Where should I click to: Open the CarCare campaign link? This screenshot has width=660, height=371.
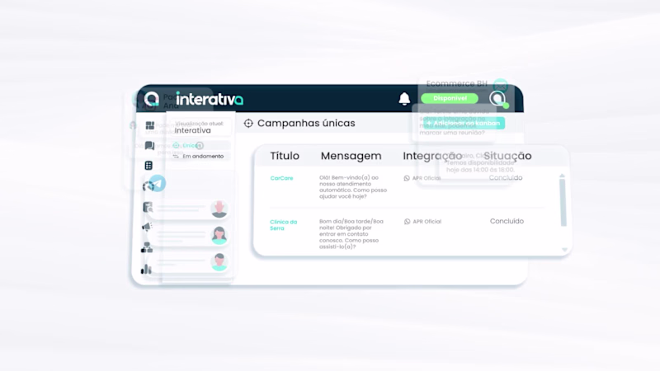(281, 178)
